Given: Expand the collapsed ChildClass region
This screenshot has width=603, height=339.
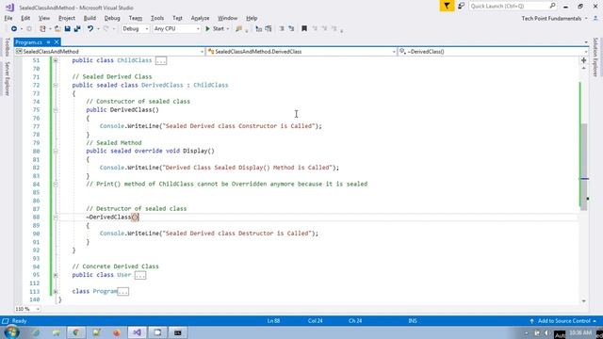Looking at the screenshot, I should pyautogui.click(x=56, y=60).
